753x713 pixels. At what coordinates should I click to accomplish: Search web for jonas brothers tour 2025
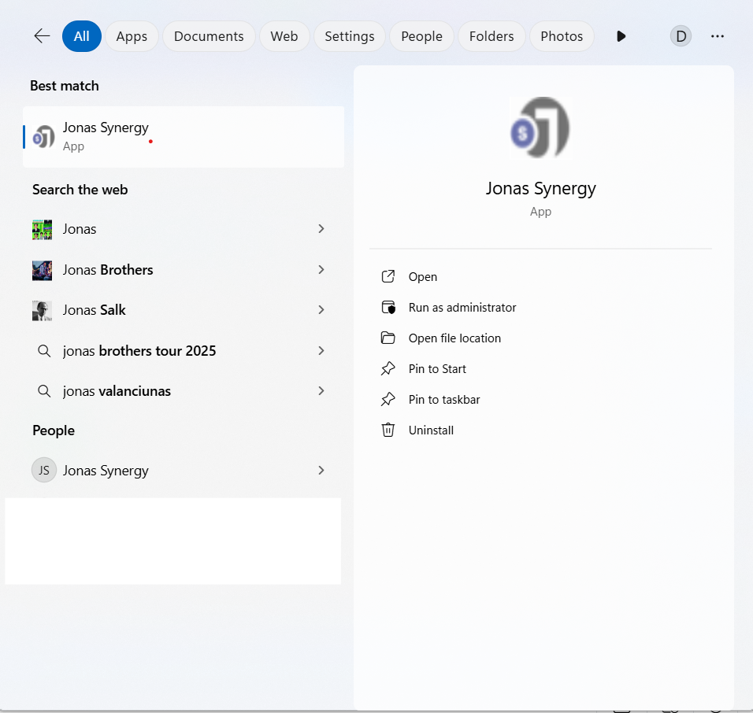[139, 351]
